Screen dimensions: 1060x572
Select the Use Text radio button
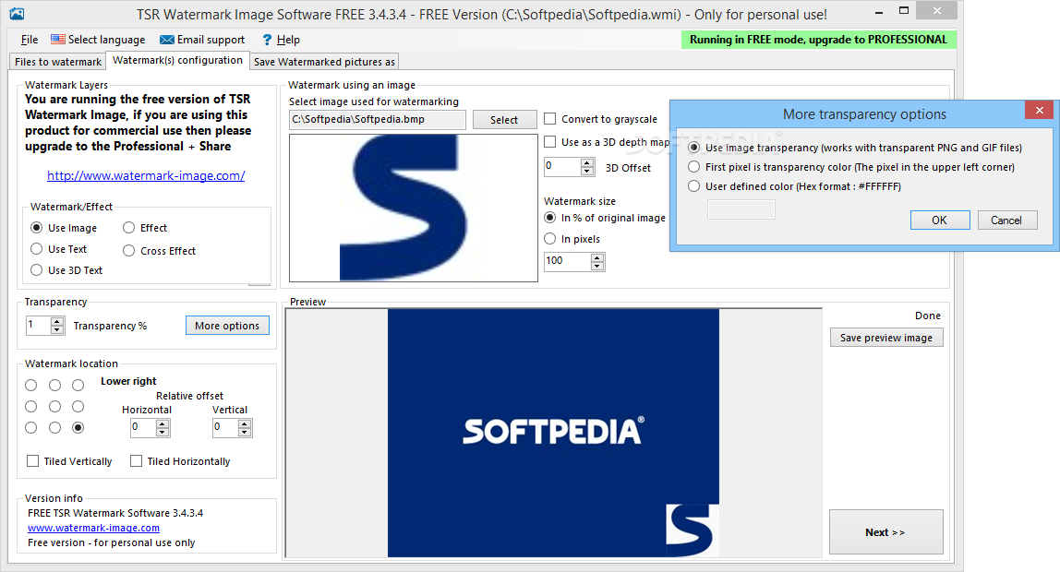(x=37, y=248)
